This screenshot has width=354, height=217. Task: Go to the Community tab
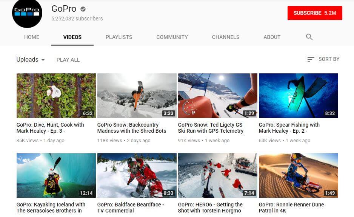172,37
